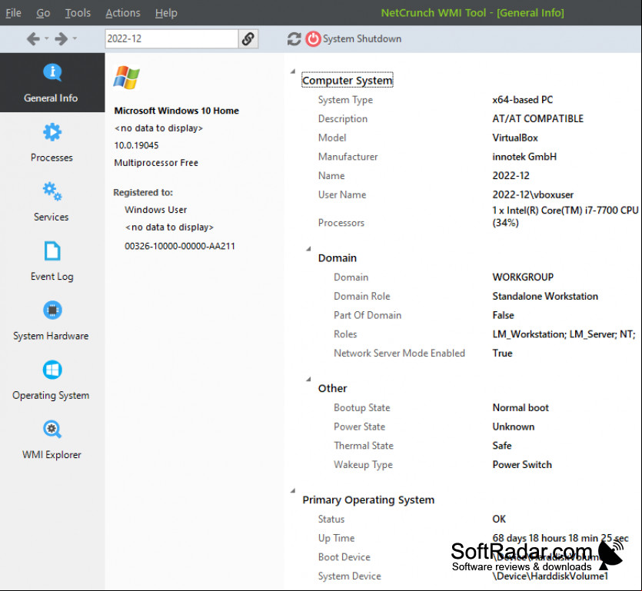Open the Tools menu
The image size is (642, 591).
click(78, 13)
